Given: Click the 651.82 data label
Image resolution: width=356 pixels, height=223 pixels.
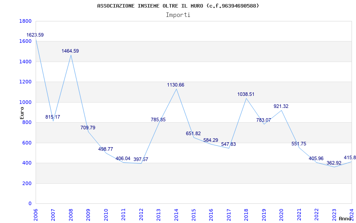Looking at the screenshot, I should [x=194, y=133].
